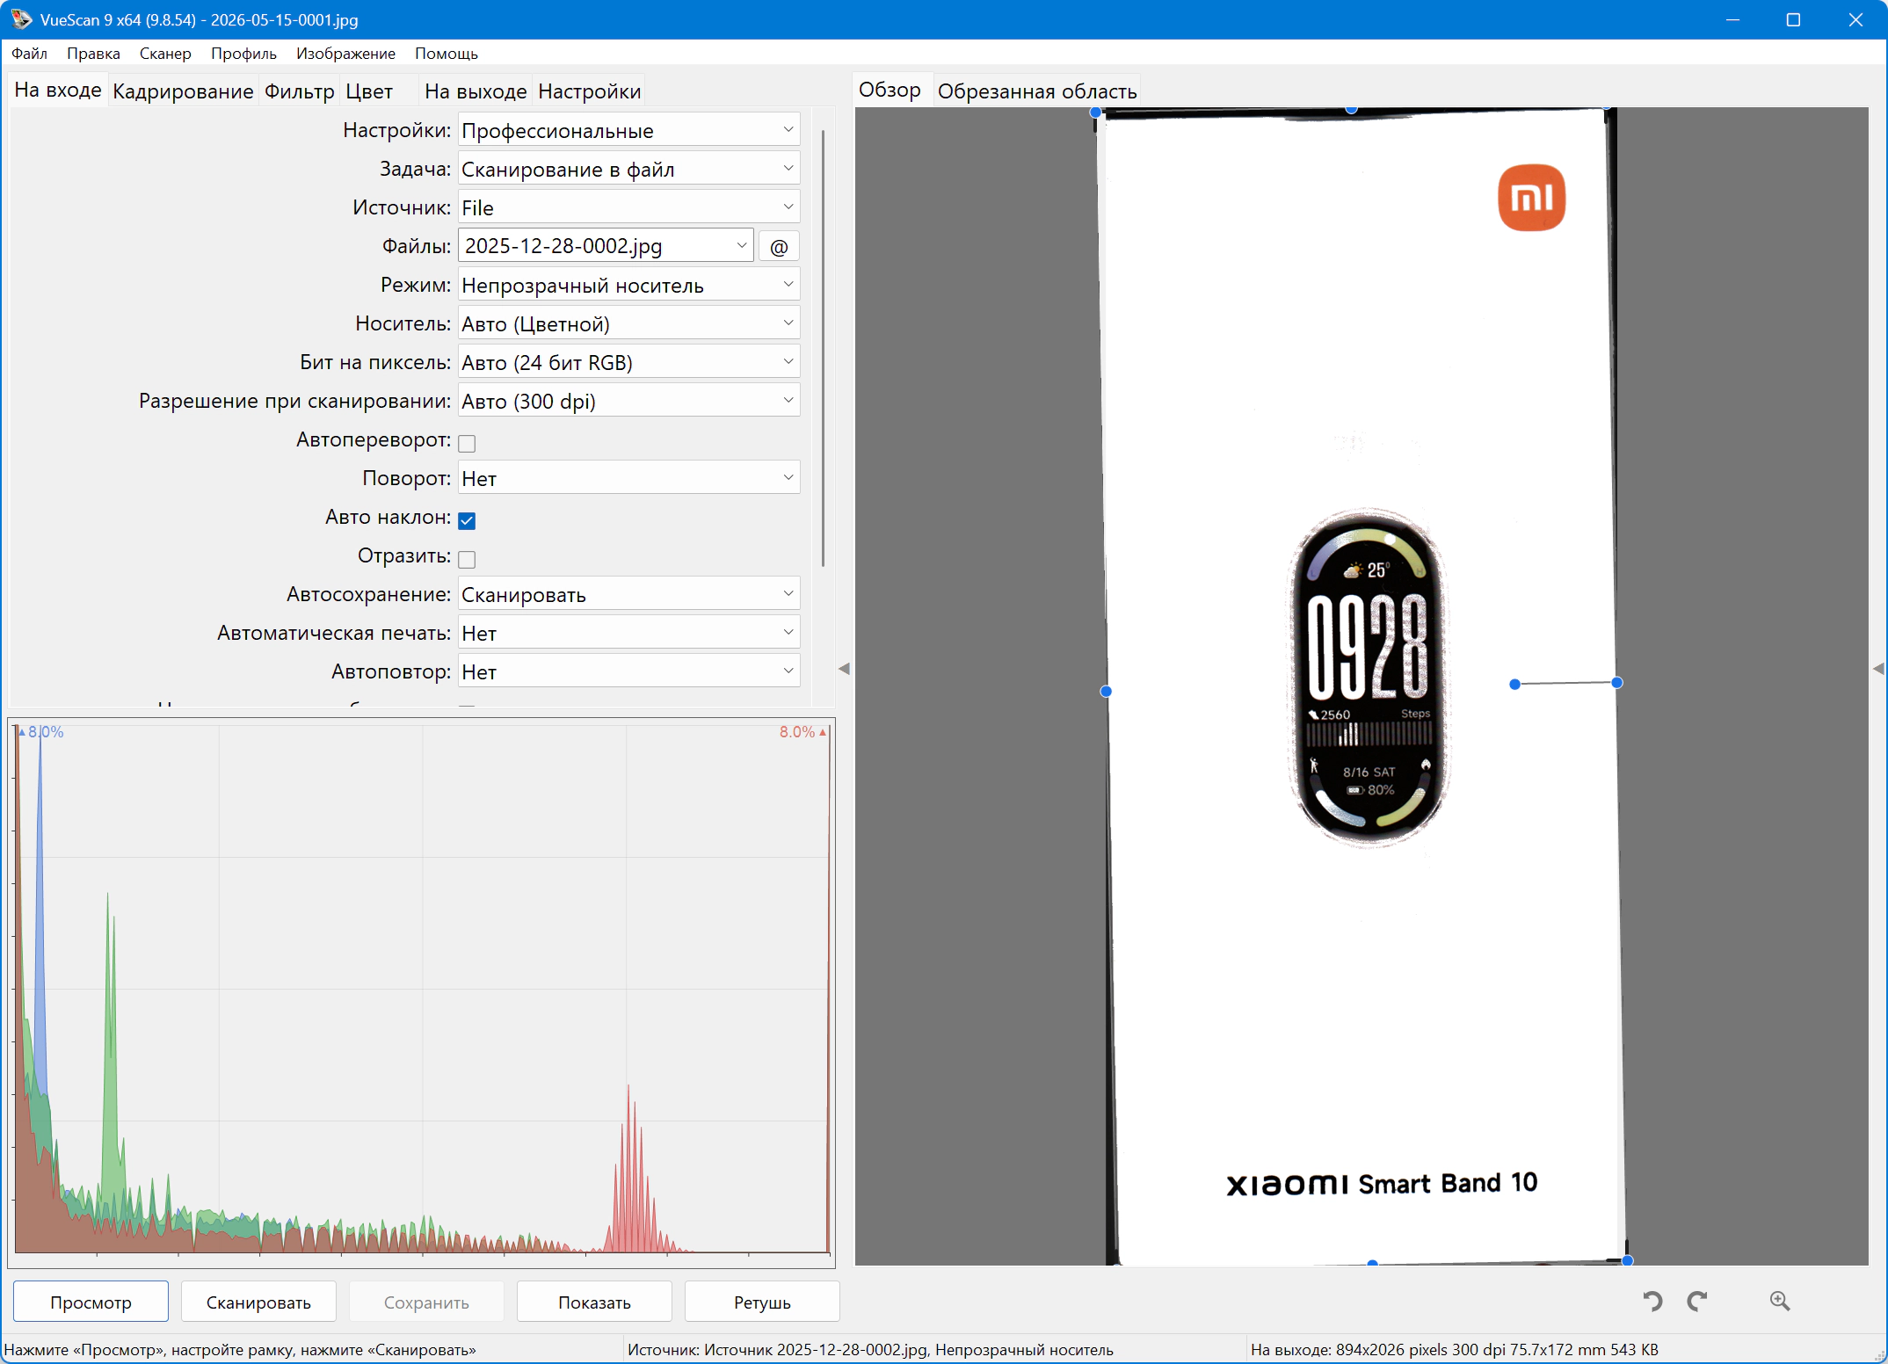Image resolution: width=1888 pixels, height=1364 pixels.
Task: Click the rotate right icon
Action: click(1697, 1301)
